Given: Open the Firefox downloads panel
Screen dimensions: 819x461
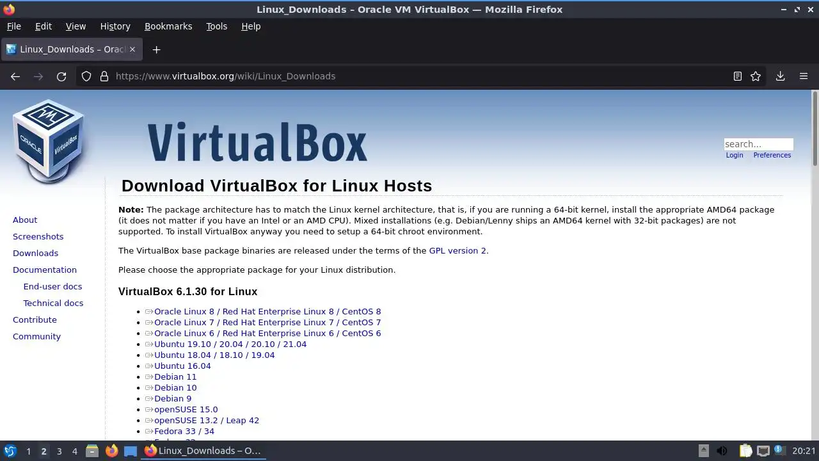Looking at the screenshot, I should point(780,76).
